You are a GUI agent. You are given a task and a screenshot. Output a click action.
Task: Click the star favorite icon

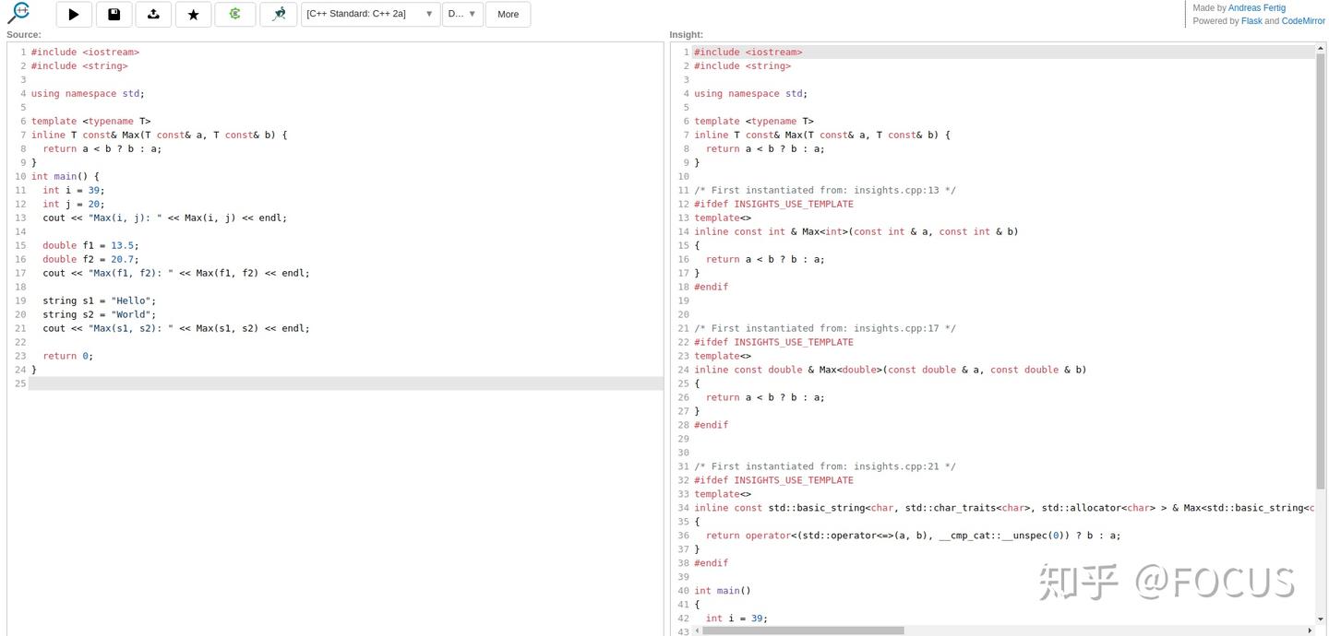pos(193,14)
